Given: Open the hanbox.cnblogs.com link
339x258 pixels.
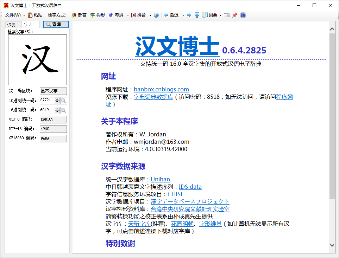Looking at the screenshot, I should (161, 89).
